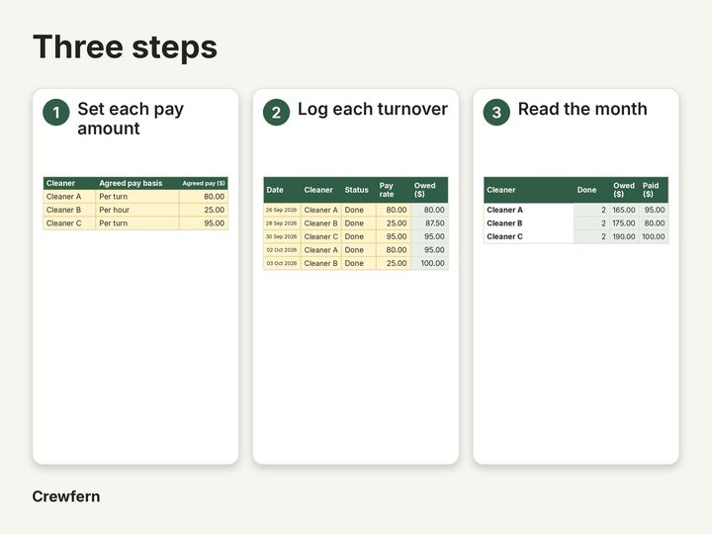Image resolution: width=712 pixels, height=534 pixels.
Task: Select the '03 Oct 2026' date cell
Action: coord(282,263)
